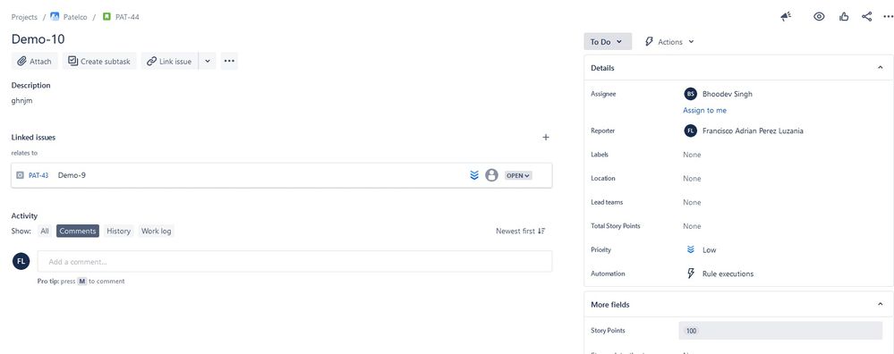The width and height of the screenshot is (894, 354).
Task: Click the unassigned avatar on PAT-43 row
Action: click(491, 175)
